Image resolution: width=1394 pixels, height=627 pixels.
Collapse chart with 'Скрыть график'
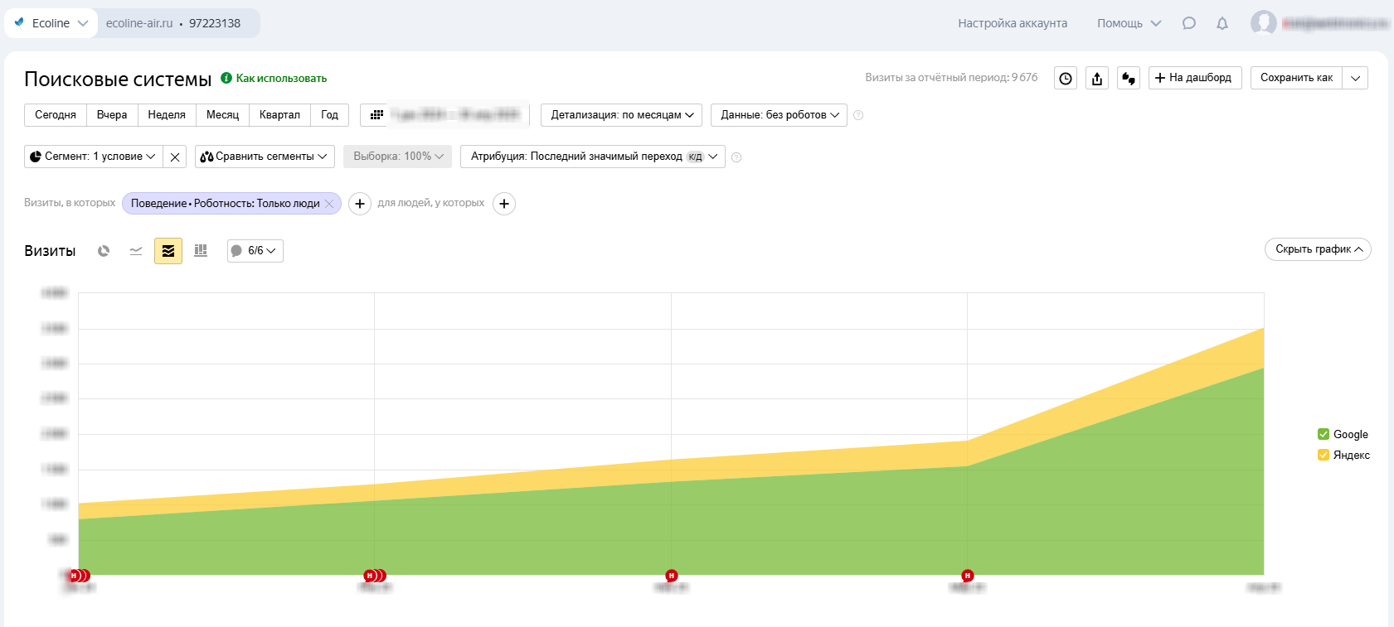1317,249
